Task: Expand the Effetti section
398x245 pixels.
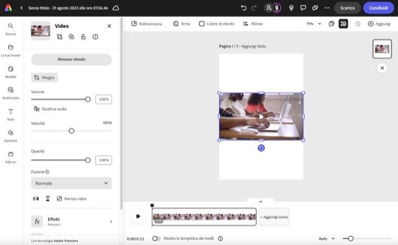Action: coord(71,222)
